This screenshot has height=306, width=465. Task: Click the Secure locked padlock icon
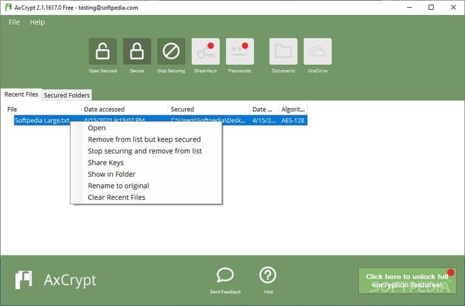tap(137, 51)
